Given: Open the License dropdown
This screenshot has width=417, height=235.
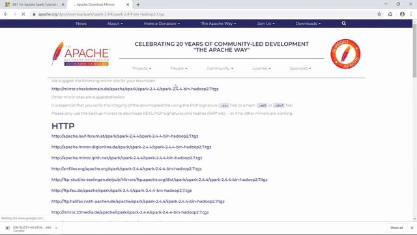Looking at the screenshot, I should 261,69.
